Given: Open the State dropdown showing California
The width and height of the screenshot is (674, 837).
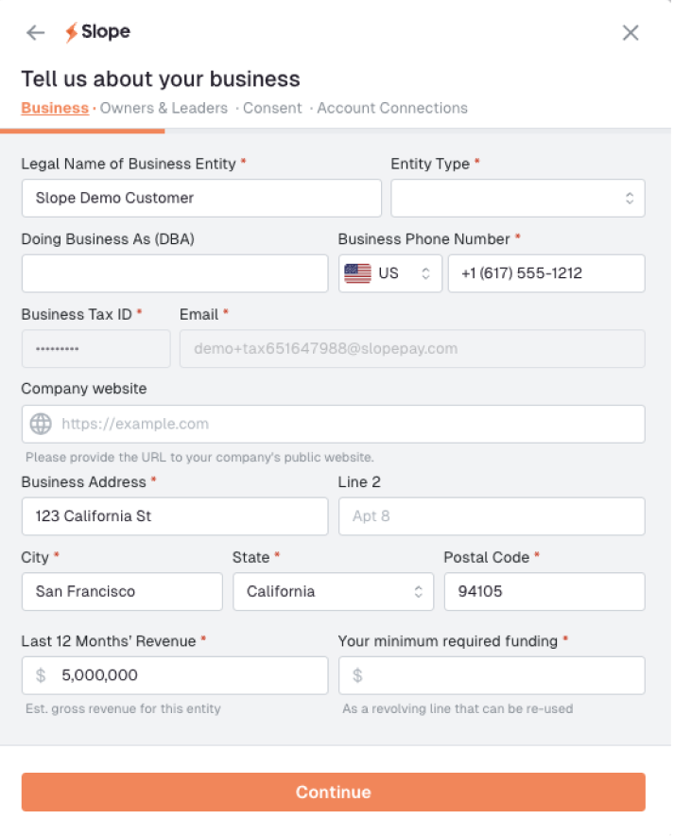Looking at the screenshot, I should coord(334,592).
